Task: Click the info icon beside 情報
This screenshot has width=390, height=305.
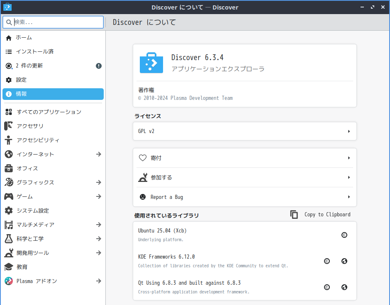Action: pyautogui.click(x=9, y=94)
